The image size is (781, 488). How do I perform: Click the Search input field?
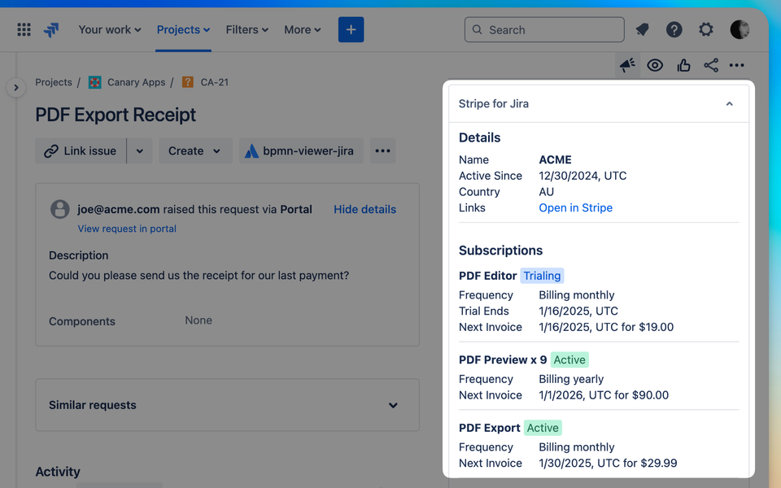(544, 30)
